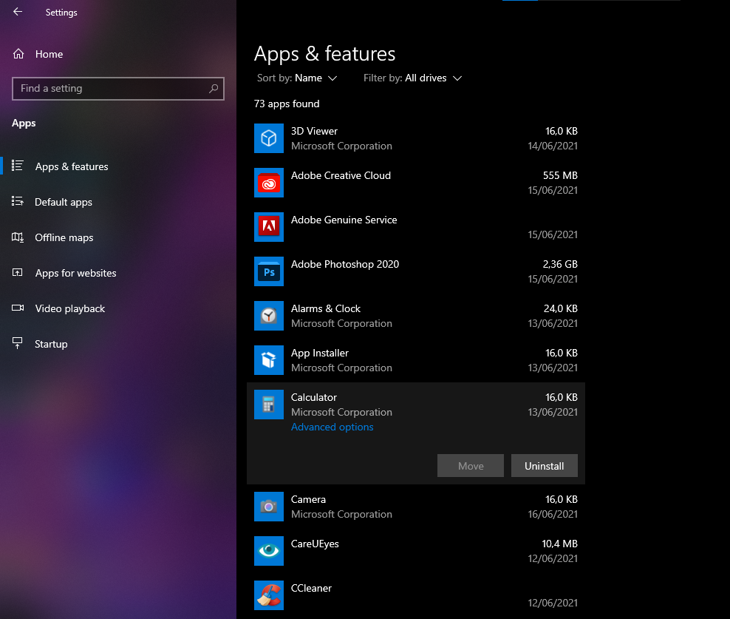Click the 16/06/2021 Camera install date
The width and height of the screenshot is (730, 619).
point(553,514)
